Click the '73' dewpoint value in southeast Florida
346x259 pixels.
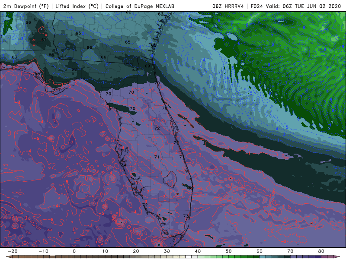(x=186, y=216)
